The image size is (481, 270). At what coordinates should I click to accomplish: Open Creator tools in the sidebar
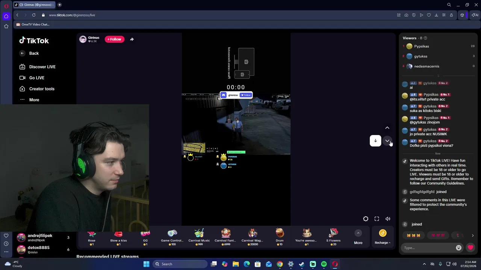[x=37, y=89]
